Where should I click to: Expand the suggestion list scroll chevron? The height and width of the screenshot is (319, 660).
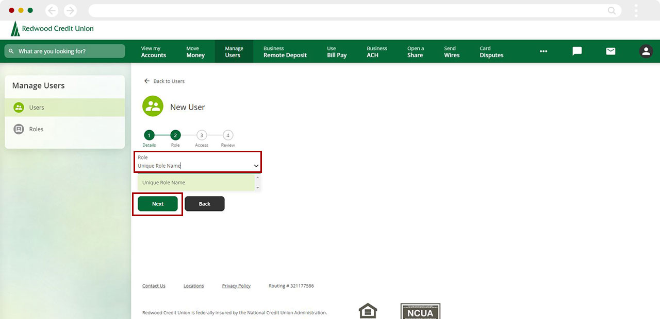[257, 188]
